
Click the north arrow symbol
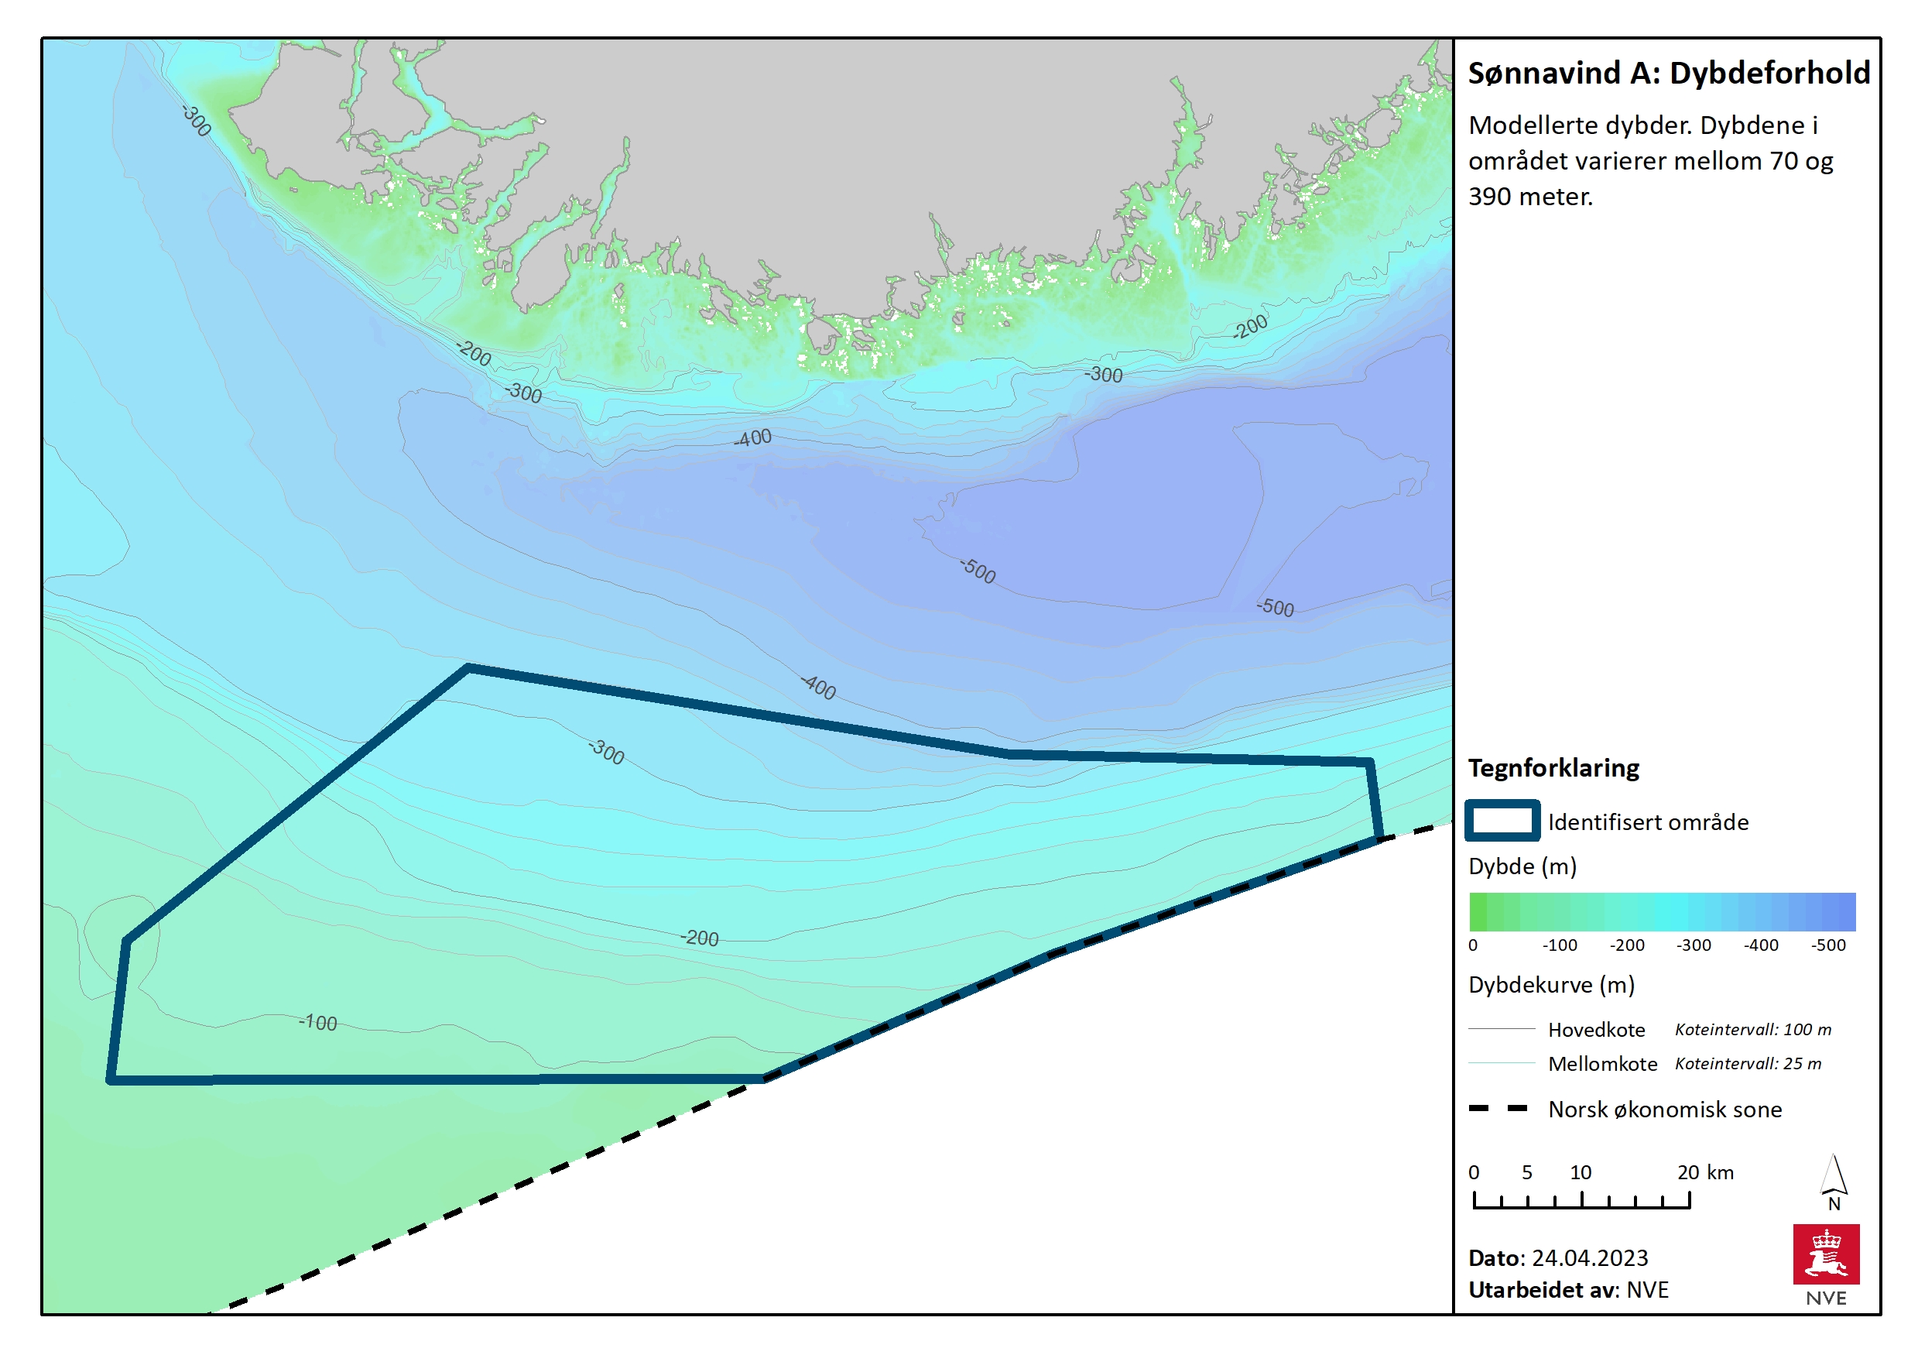(1833, 1177)
